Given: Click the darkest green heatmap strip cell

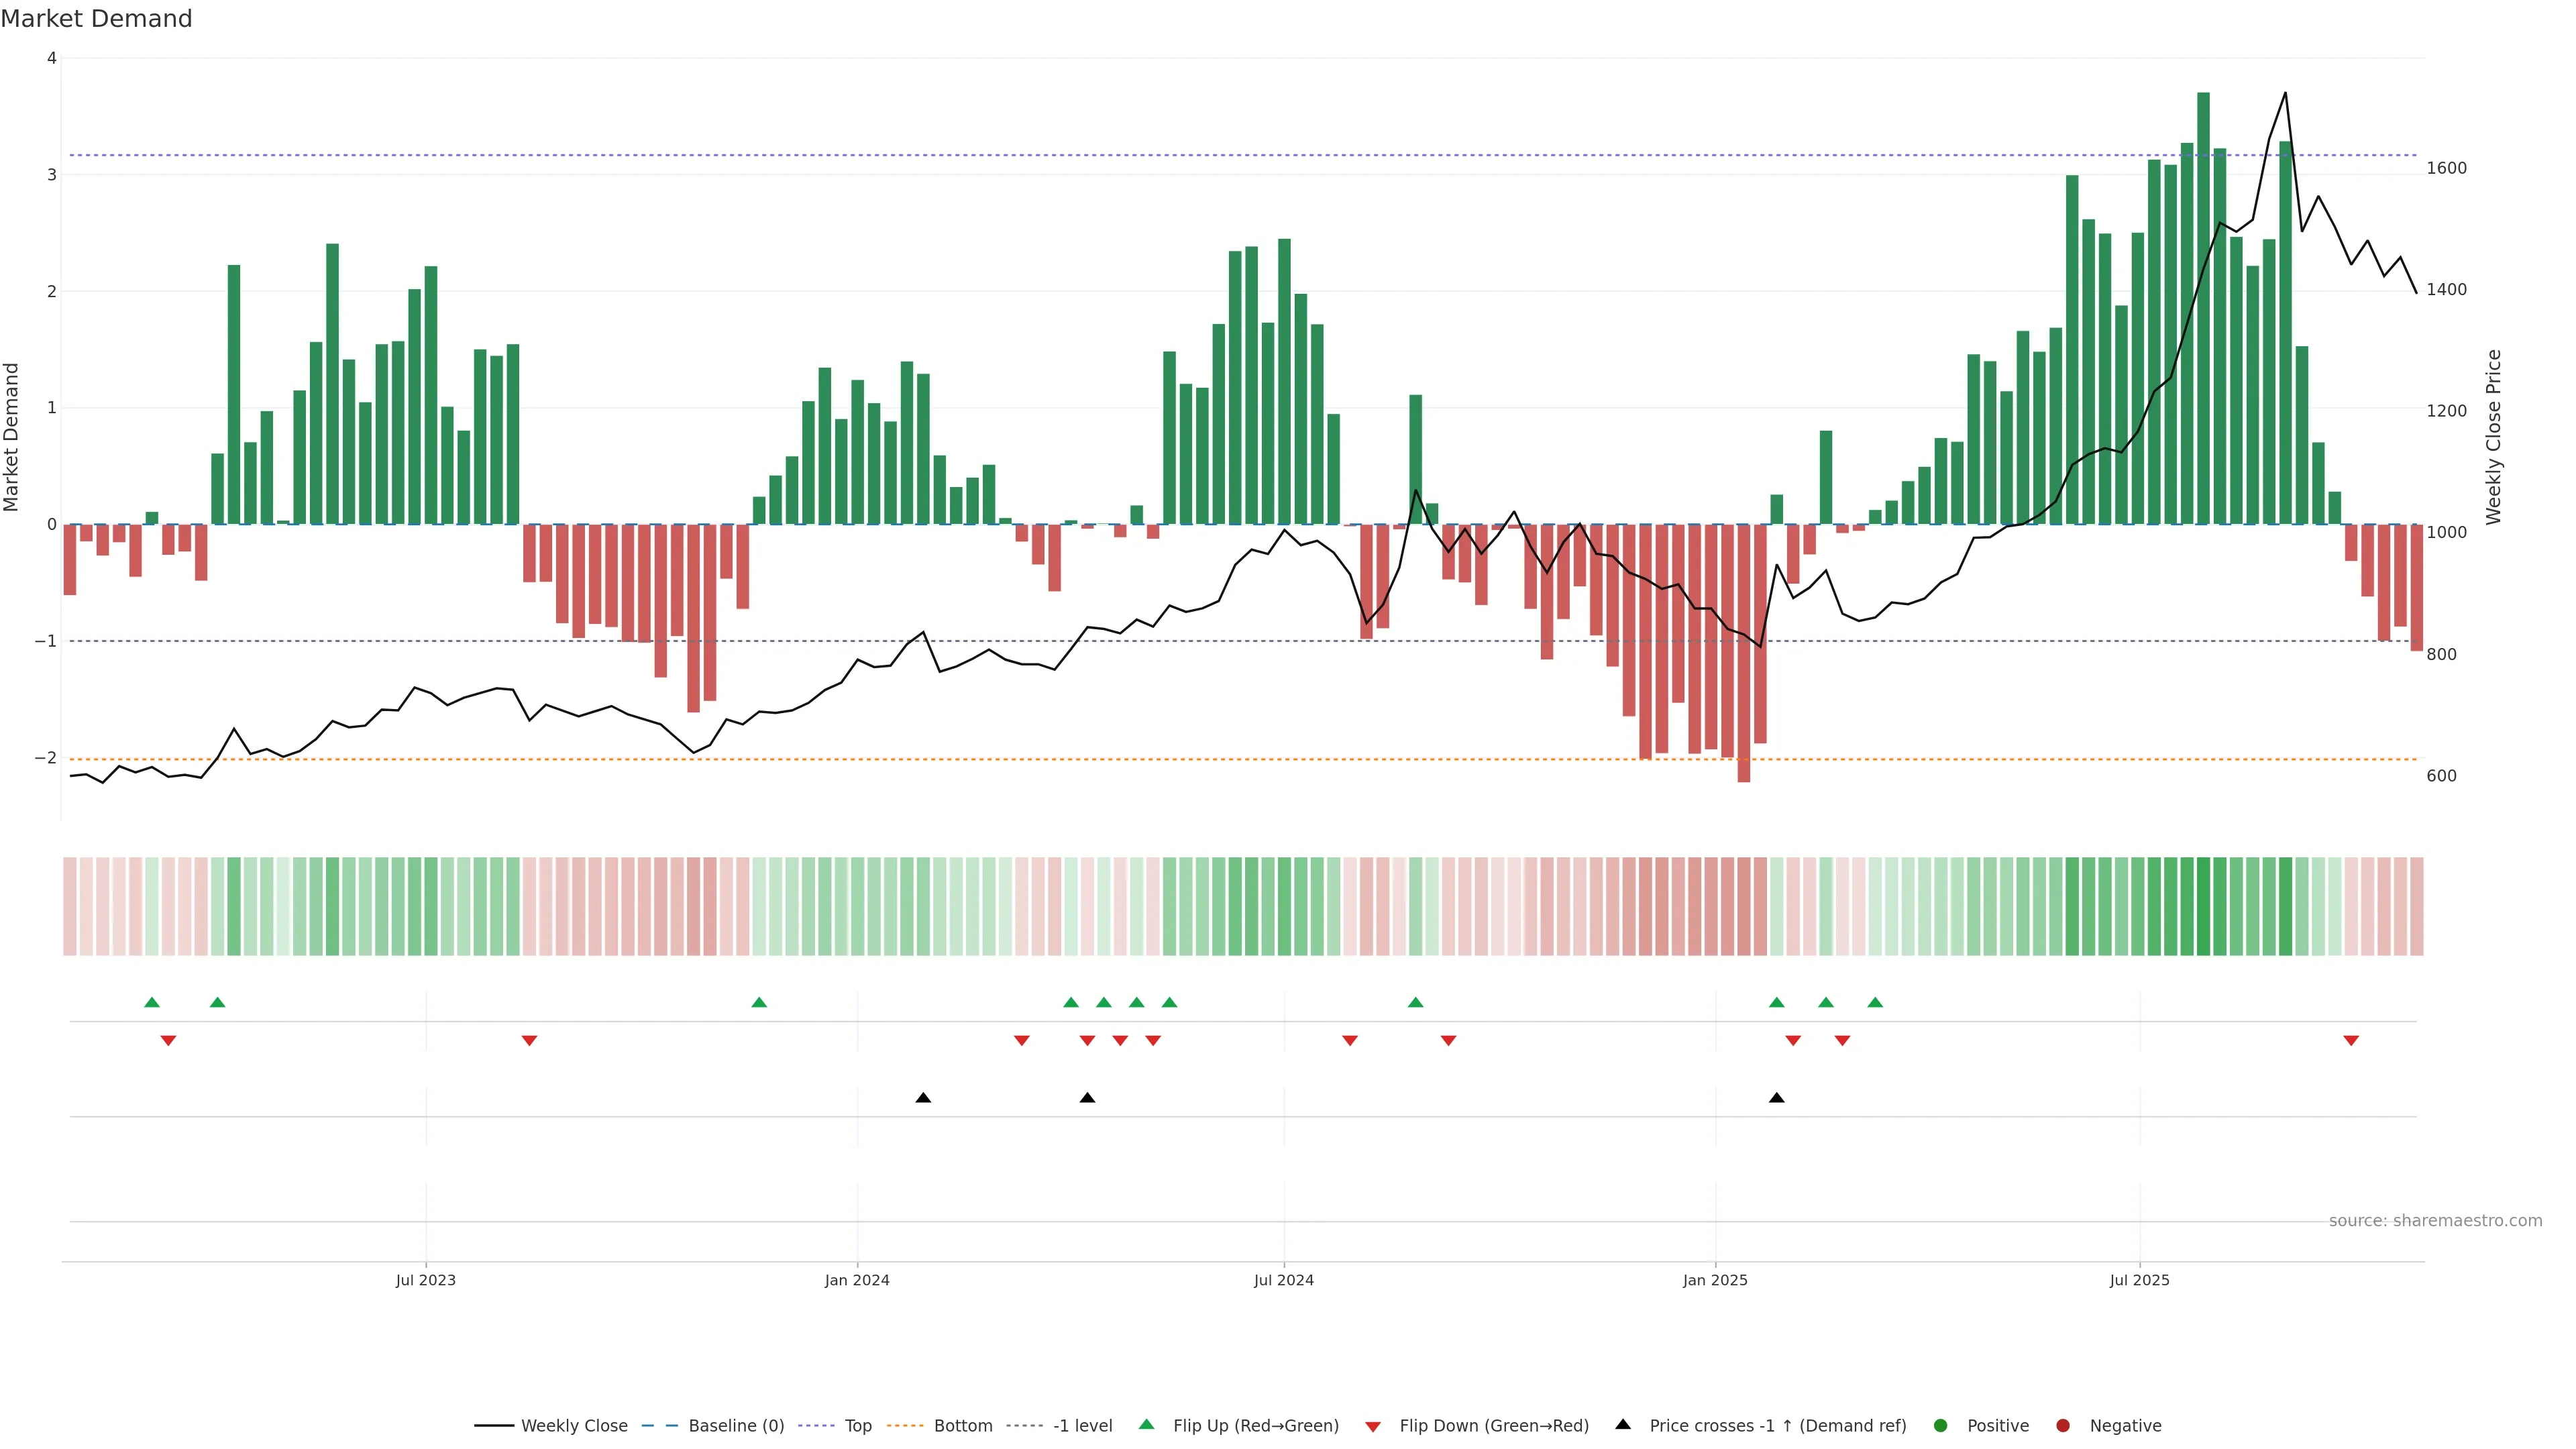Looking at the screenshot, I should 2203,906.
